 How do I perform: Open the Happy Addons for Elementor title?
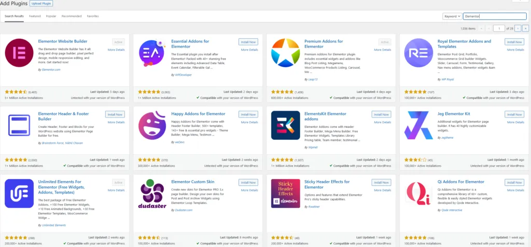point(198,114)
